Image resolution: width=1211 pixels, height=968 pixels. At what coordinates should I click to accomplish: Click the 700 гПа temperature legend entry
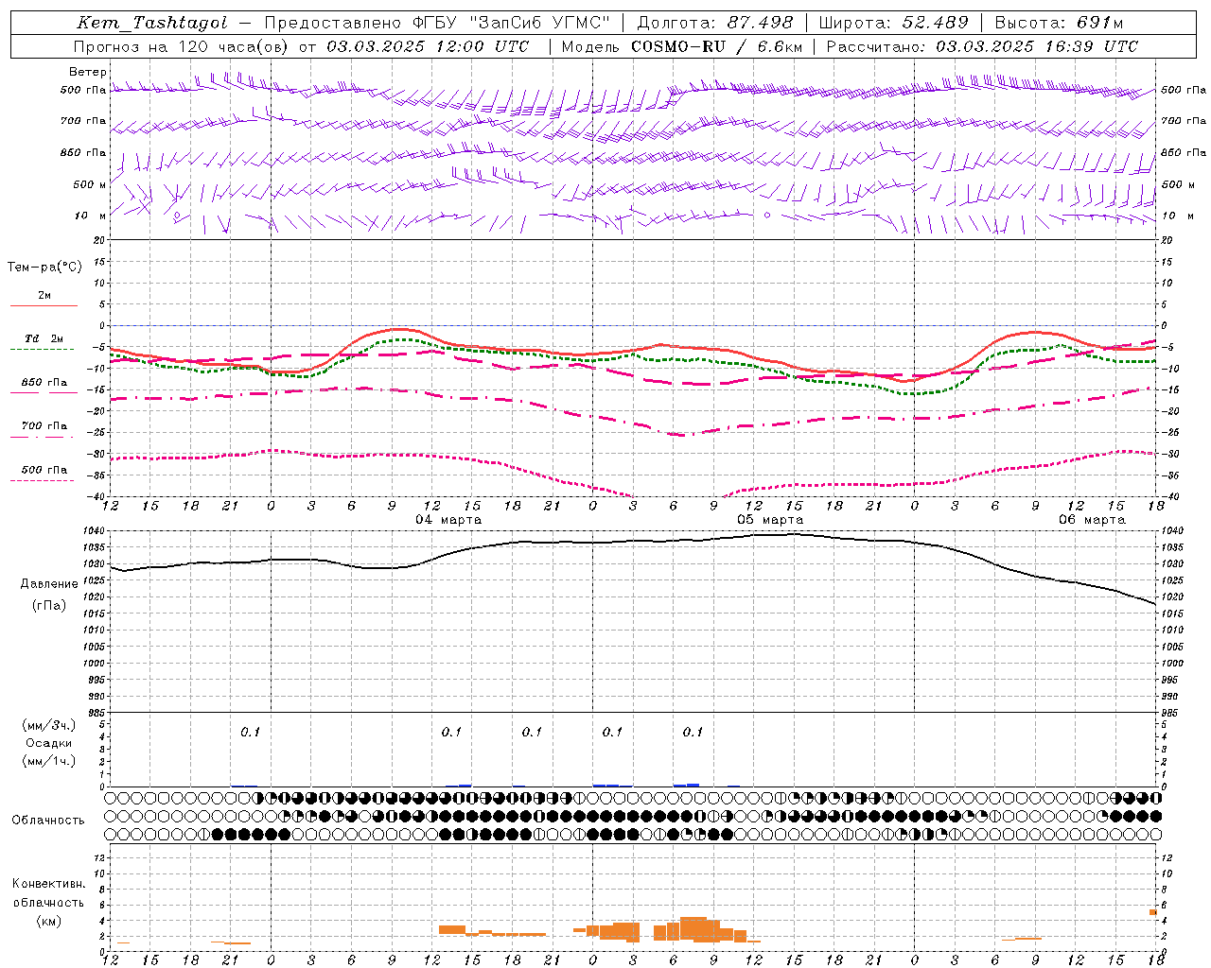[44, 426]
